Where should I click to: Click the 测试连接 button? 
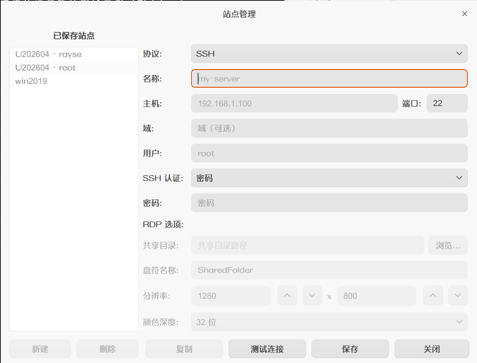click(x=267, y=349)
